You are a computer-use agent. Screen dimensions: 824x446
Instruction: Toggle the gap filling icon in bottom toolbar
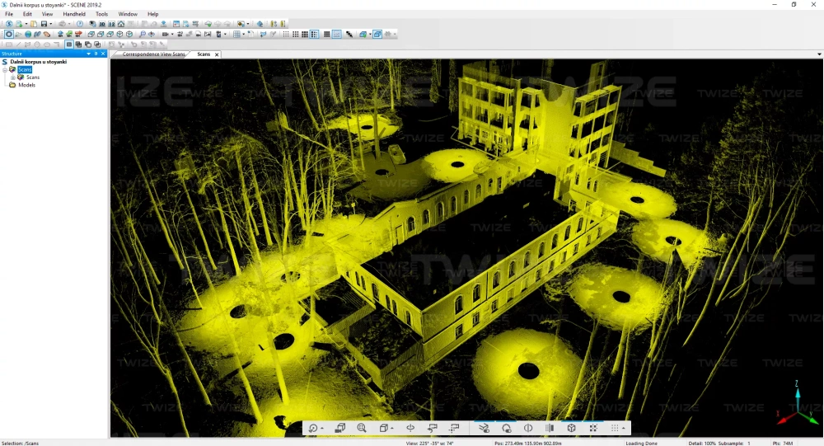[x=593, y=428]
